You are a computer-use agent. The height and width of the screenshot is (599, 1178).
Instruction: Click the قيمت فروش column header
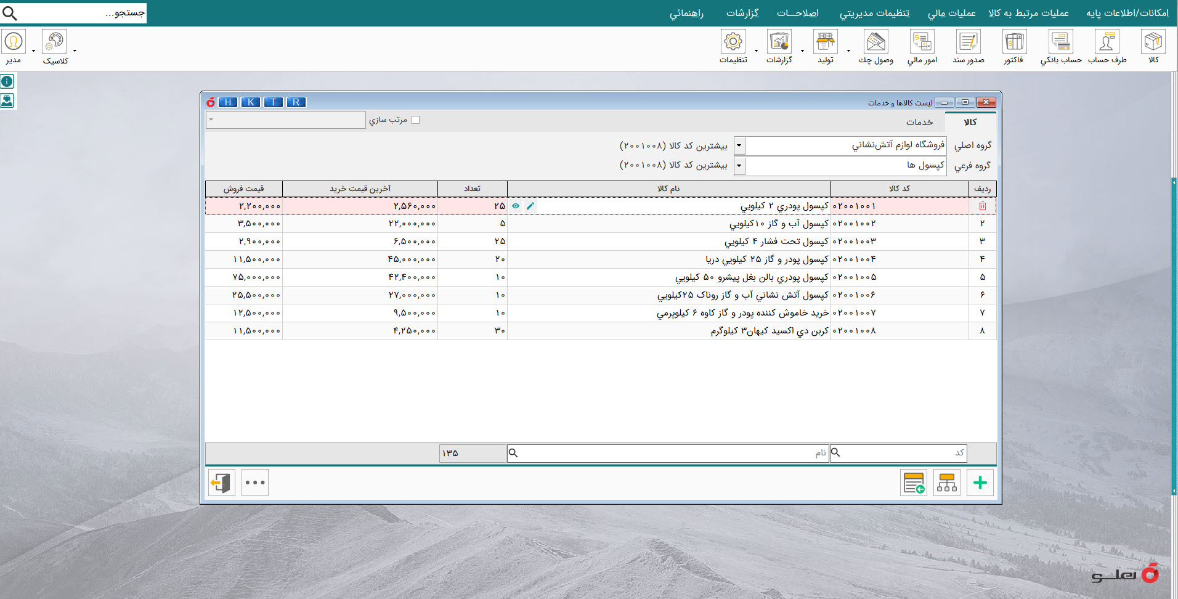pos(243,189)
